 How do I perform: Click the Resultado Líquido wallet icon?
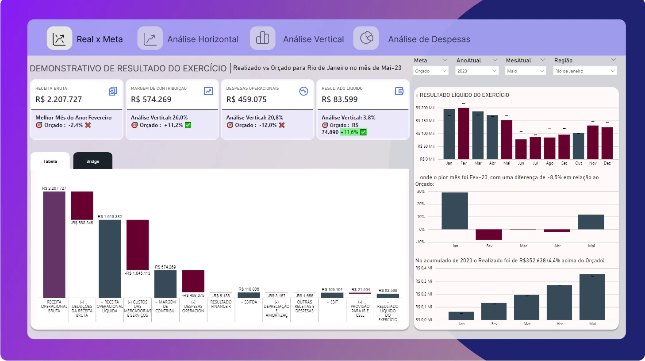pyautogui.click(x=399, y=91)
